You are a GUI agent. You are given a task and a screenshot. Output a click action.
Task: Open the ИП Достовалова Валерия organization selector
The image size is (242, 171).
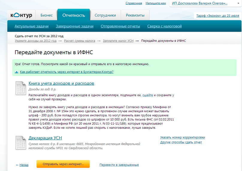pyautogui.click(x=205, y=3)
